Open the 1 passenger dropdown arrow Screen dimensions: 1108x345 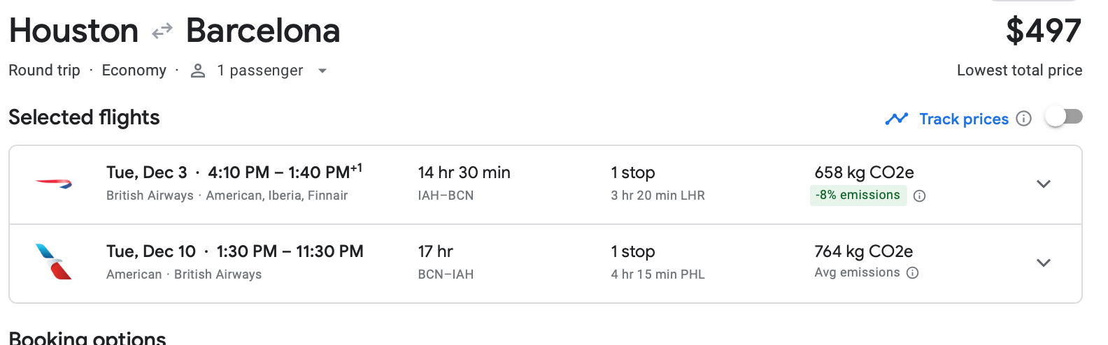click(322, 71)
